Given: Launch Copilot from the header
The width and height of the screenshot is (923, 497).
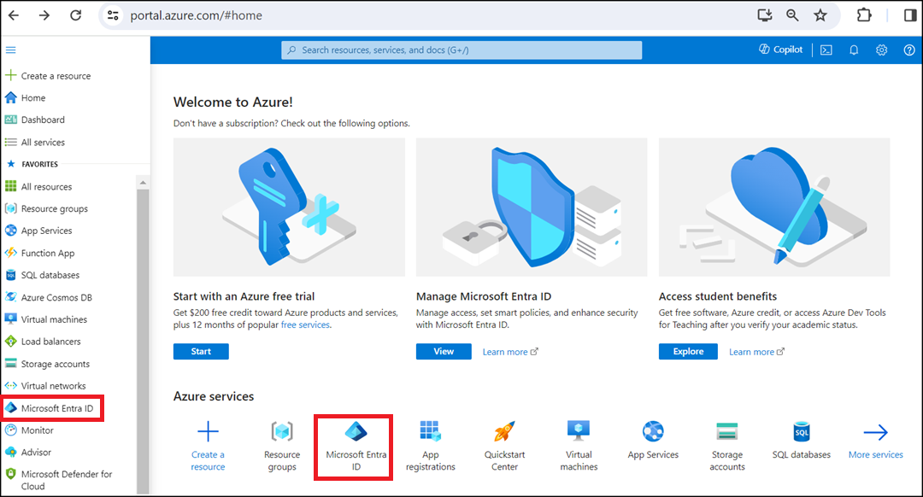Looking at the screenshot, I should pos(780,50).
